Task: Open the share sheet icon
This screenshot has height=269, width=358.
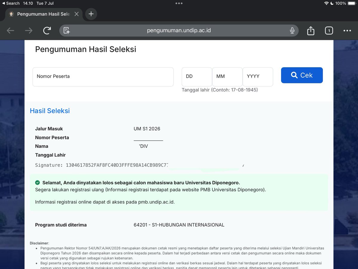Action: point(311,30)
